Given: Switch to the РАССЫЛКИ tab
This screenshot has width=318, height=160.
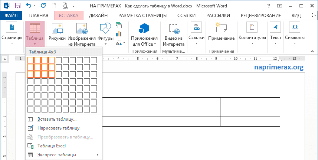Looking at the screenshot, I should [218, 16].
